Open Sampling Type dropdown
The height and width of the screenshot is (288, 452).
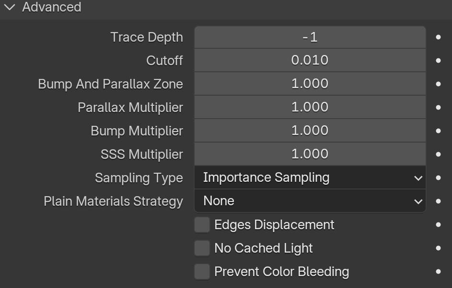tap(310, 177)
